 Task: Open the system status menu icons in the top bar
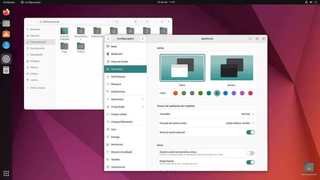pyautogui.click(x=311, y=2)
